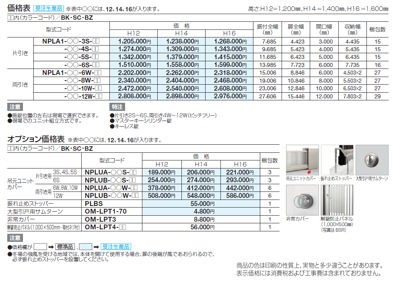Expand the H12 price column header
This screenshot has width=393, height=287.
click(x=134, y=32)
